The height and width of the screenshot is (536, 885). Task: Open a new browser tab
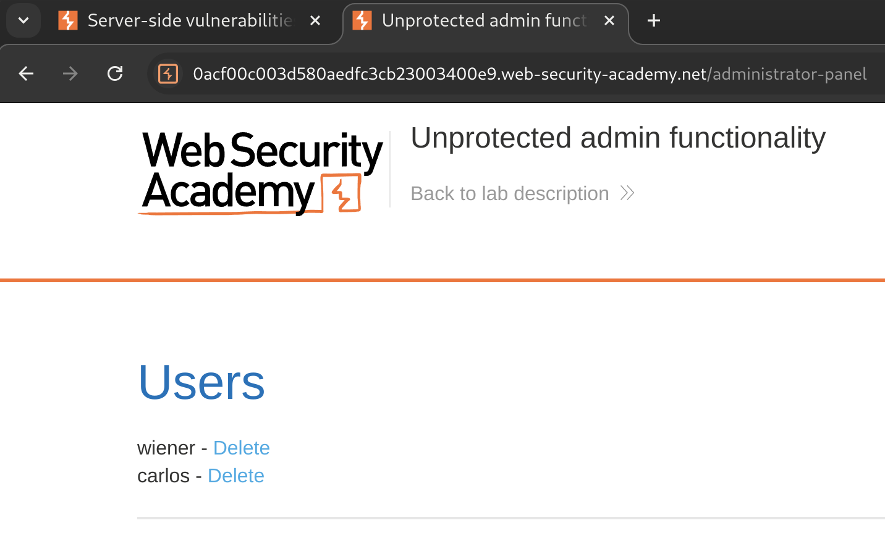(654, 20)
